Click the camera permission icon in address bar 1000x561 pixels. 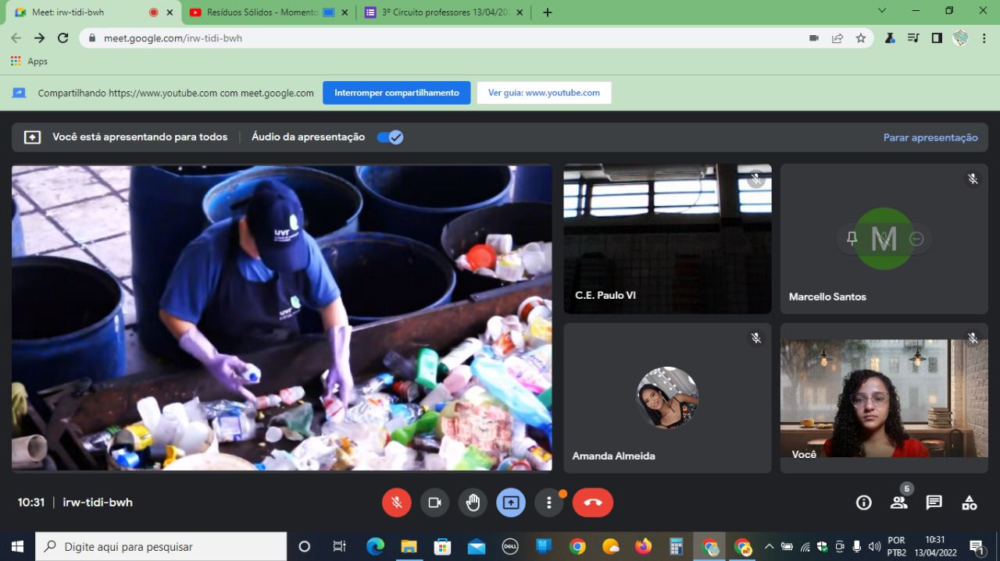pos(814,37)
